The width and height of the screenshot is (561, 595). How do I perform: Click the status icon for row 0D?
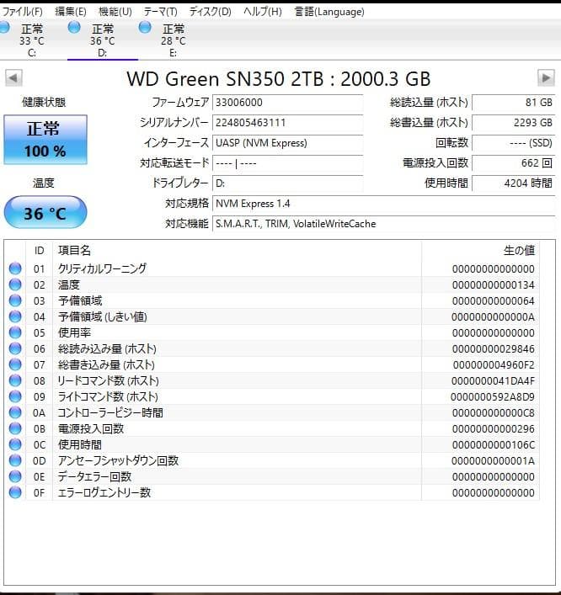(x=15, y=460)
